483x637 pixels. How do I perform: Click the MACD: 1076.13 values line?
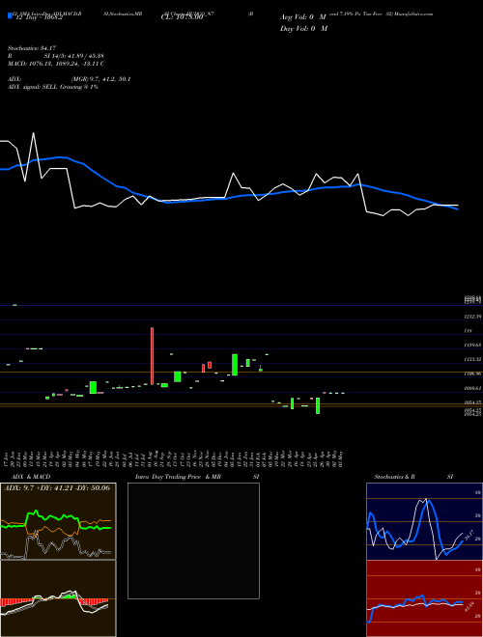coord(56,64)
